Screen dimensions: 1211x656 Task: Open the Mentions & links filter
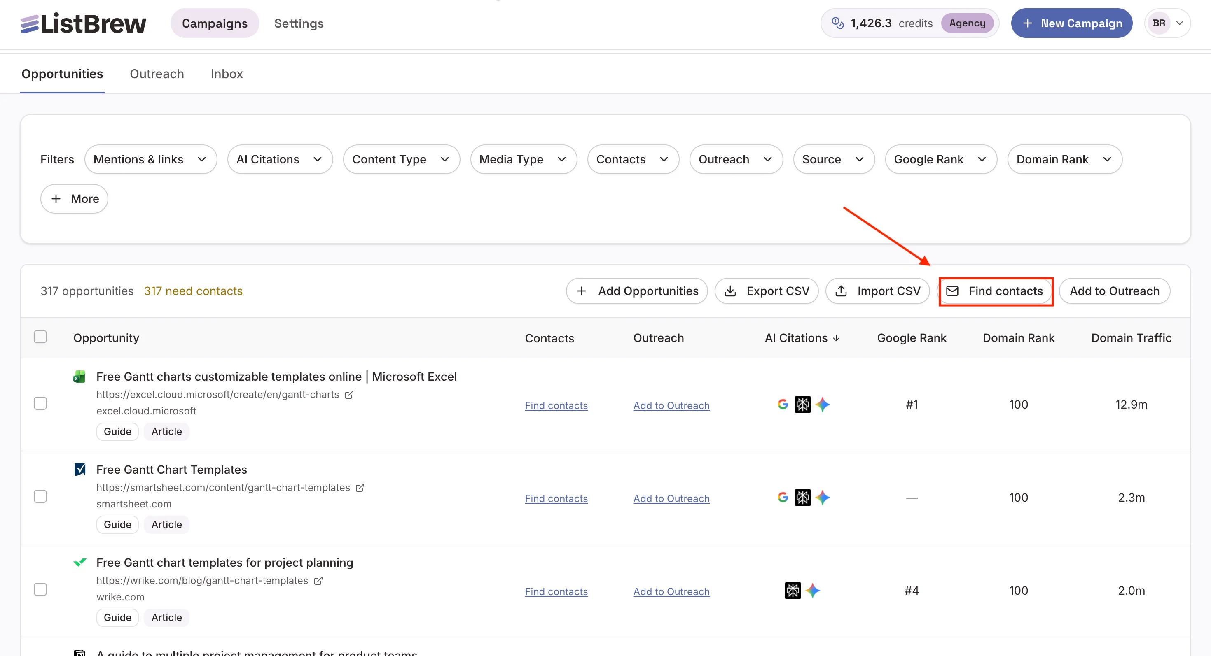pos(150,159)
